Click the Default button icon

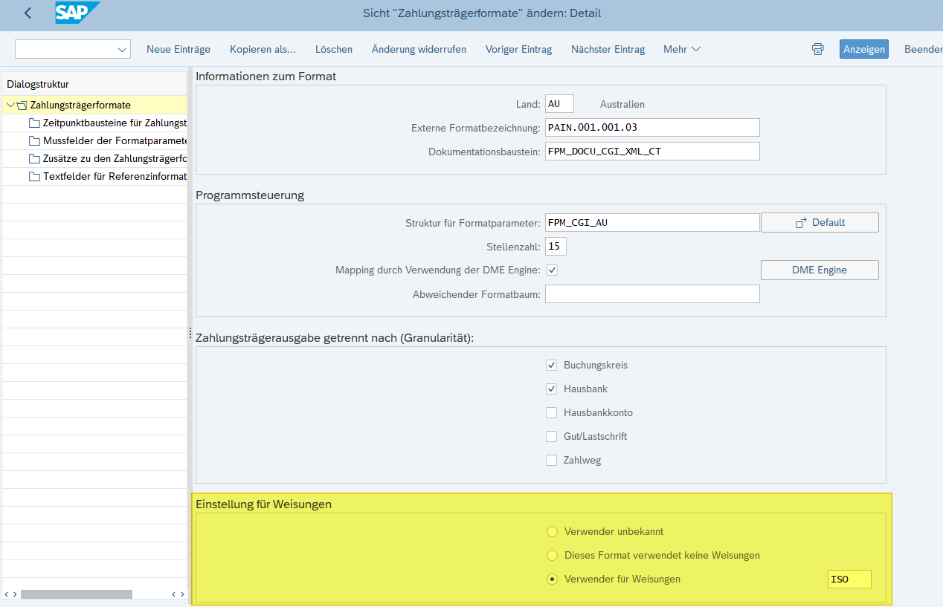[x=801, y=223]
